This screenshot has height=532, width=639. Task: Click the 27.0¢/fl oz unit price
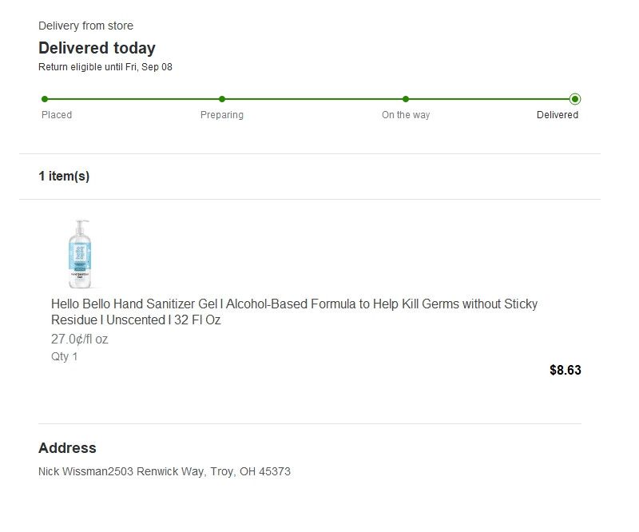(79, 339)
